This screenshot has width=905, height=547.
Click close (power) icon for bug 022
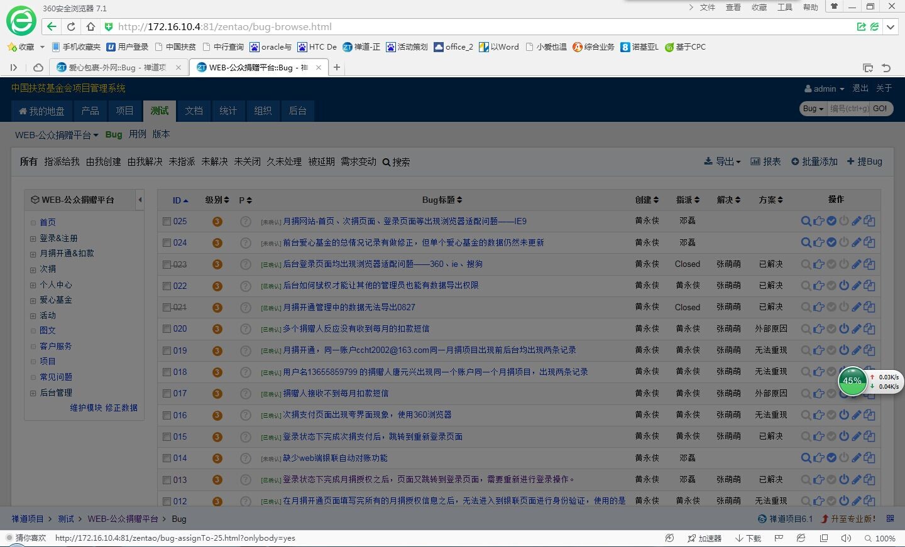(844, 286)
